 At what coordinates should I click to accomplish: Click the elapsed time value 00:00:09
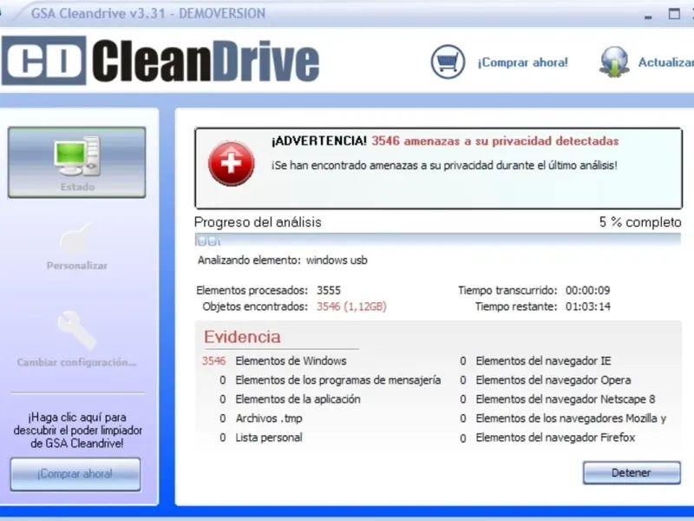pos(588,291)
